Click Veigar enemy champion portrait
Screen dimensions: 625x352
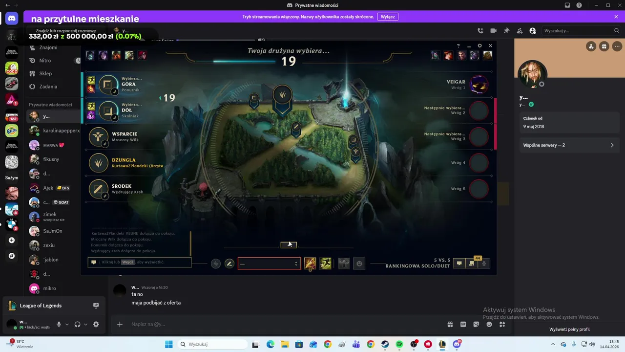(x=479, y=84)
